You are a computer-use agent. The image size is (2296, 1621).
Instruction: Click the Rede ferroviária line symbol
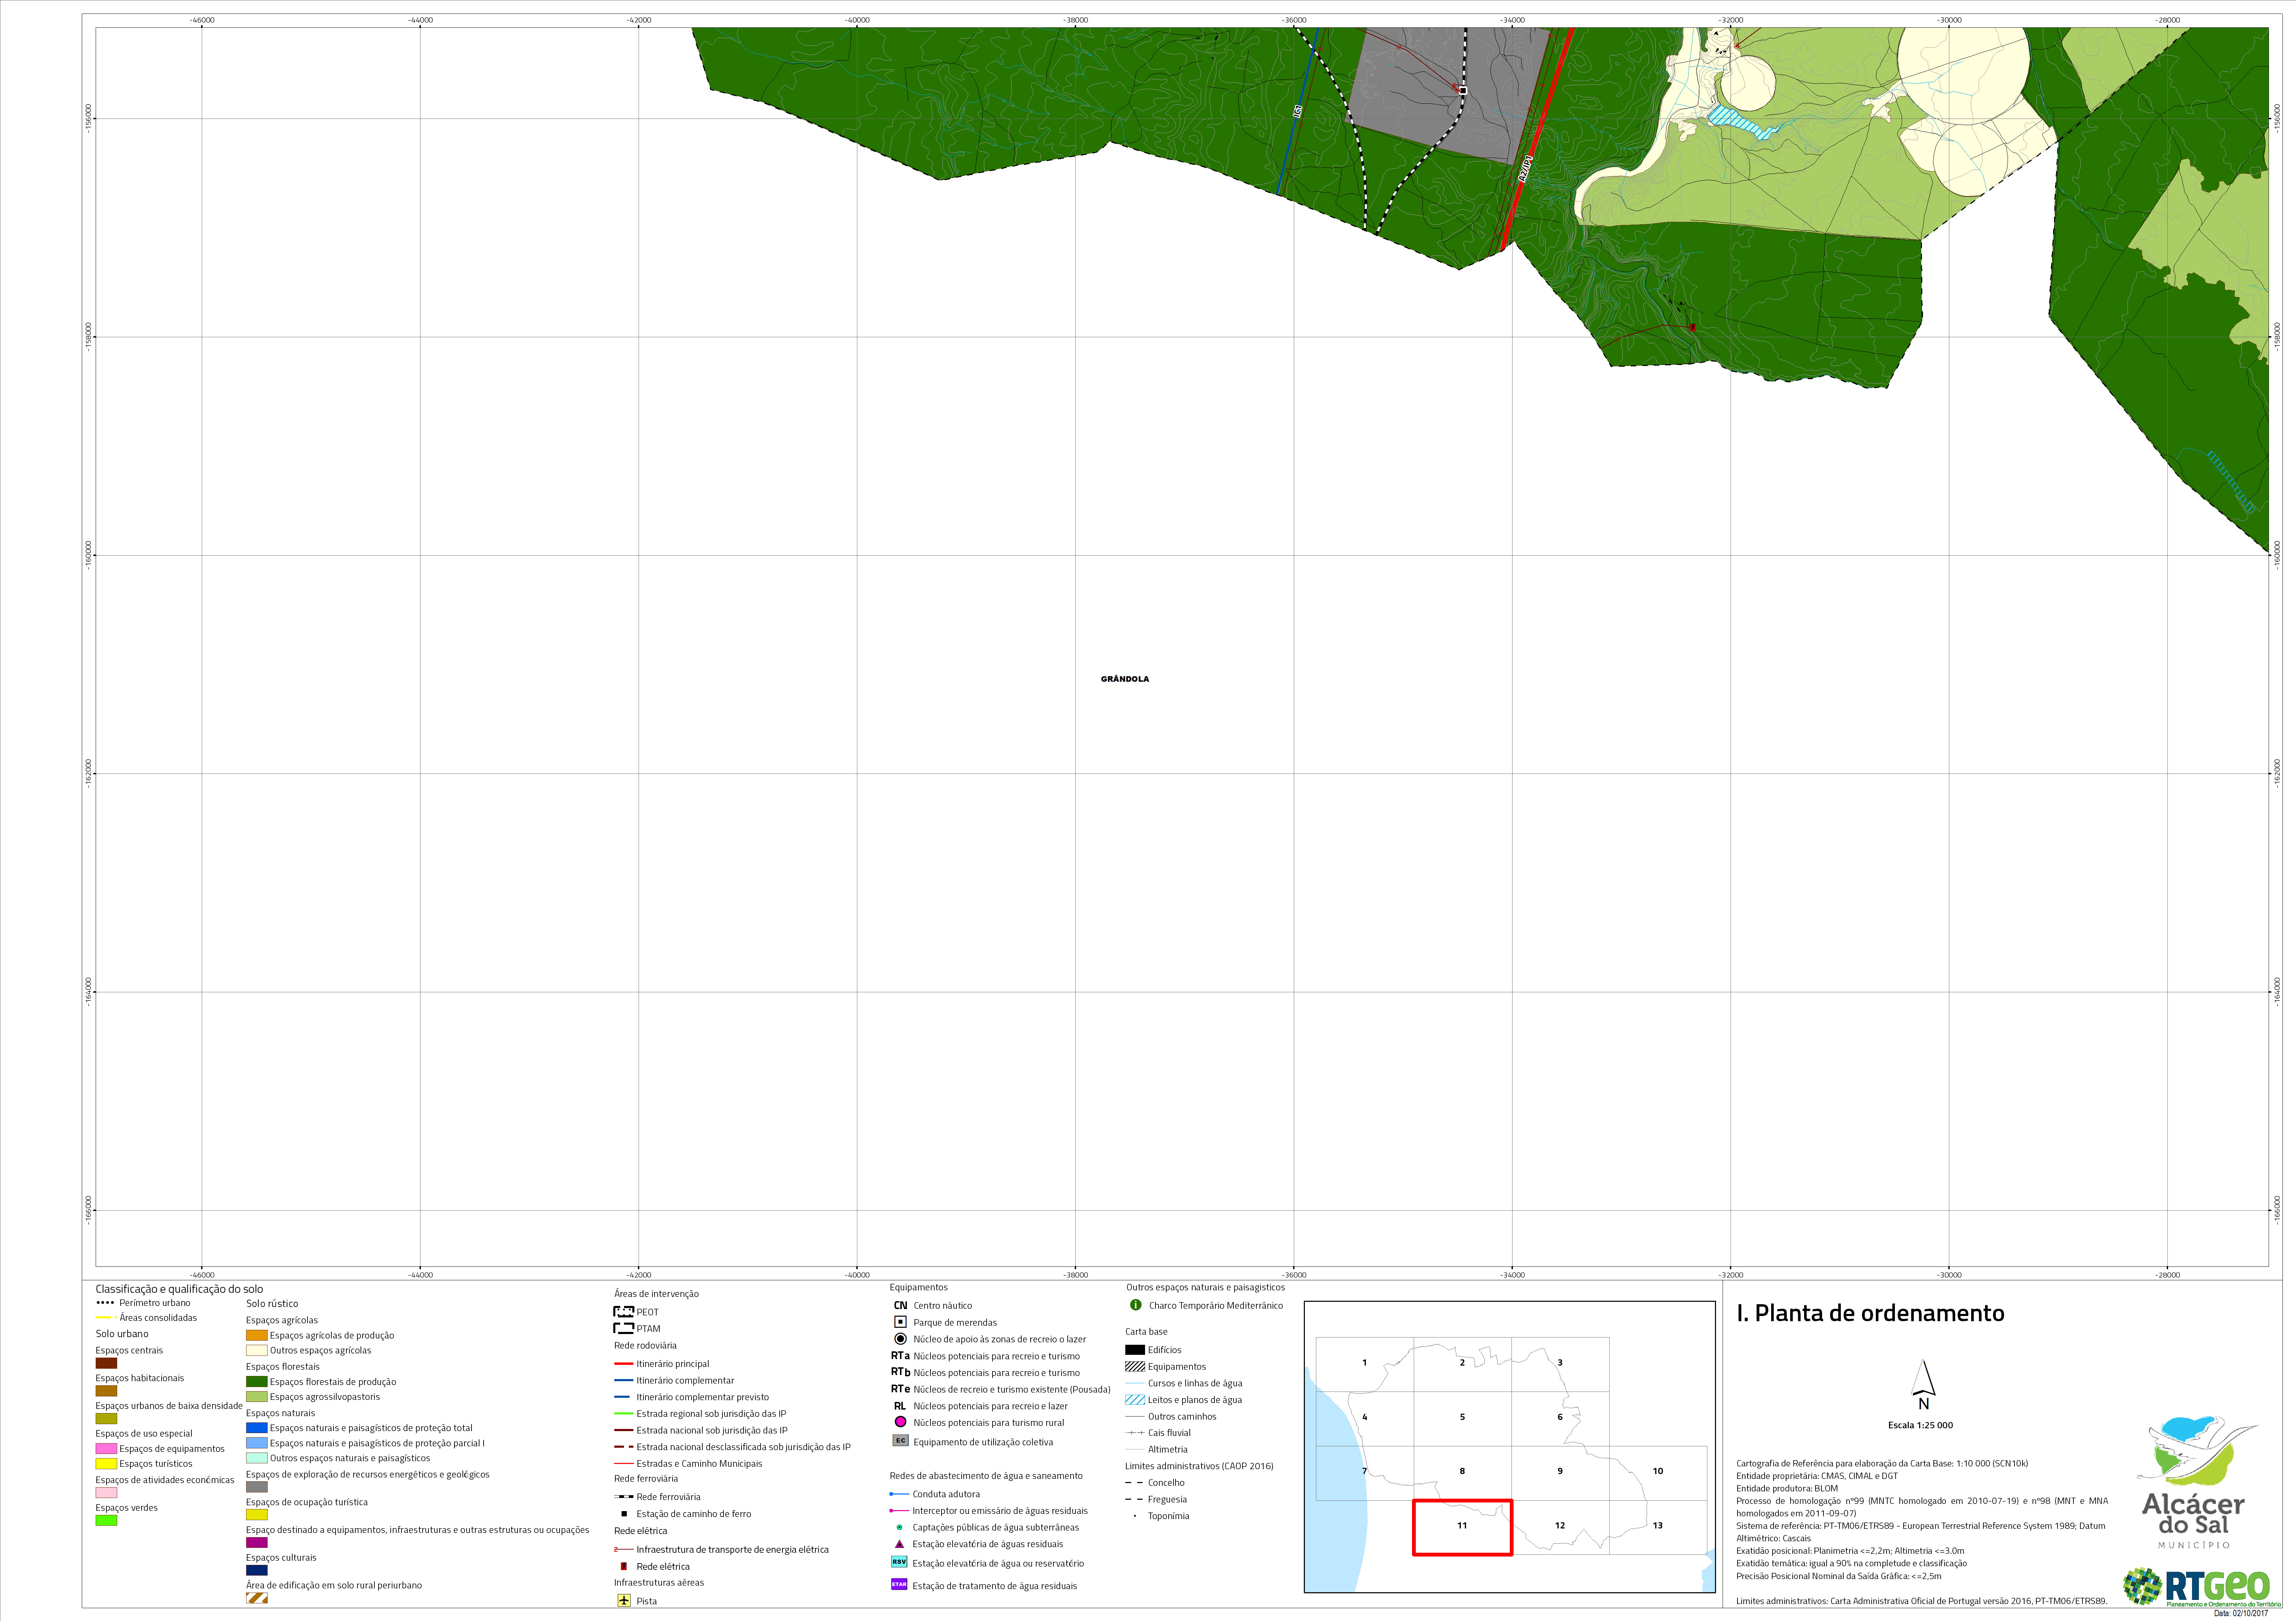tap(624, 1497)
